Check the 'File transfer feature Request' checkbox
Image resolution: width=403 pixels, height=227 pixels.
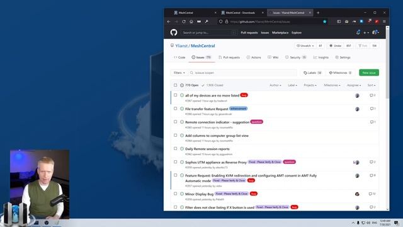point(175,108)
